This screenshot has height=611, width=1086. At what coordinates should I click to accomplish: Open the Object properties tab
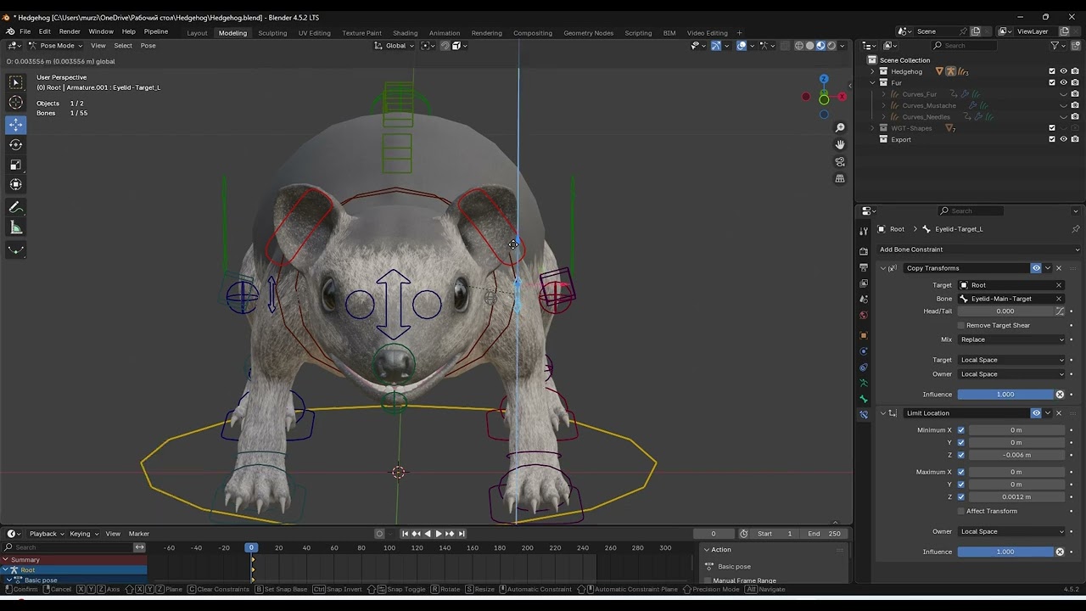click(x=864, y=335)
